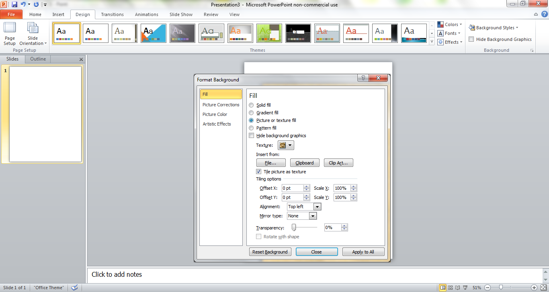Viewport: 549px width, 292px height.
Task: Click Slide Sorter view icon
Action: click(x=451, y=288)
